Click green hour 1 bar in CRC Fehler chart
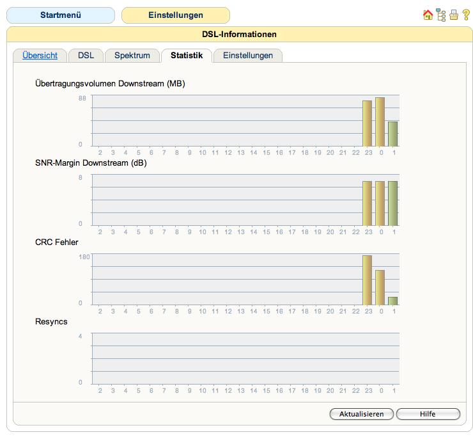This screenshot has width=473, height=437. (x=392, y=301)
